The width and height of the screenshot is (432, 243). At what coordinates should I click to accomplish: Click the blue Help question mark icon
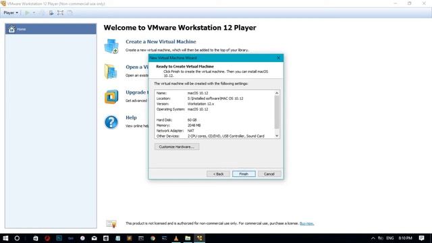click(x=111, y=122)
